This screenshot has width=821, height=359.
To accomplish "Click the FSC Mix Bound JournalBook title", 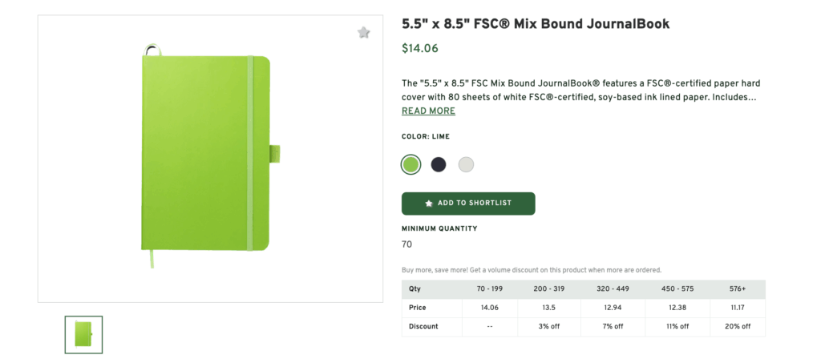I will (536, 24).
